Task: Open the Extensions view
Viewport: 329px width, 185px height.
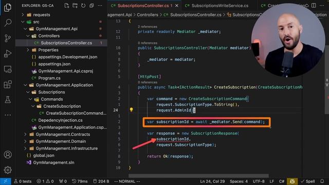Action: click(x=8, y=84)
